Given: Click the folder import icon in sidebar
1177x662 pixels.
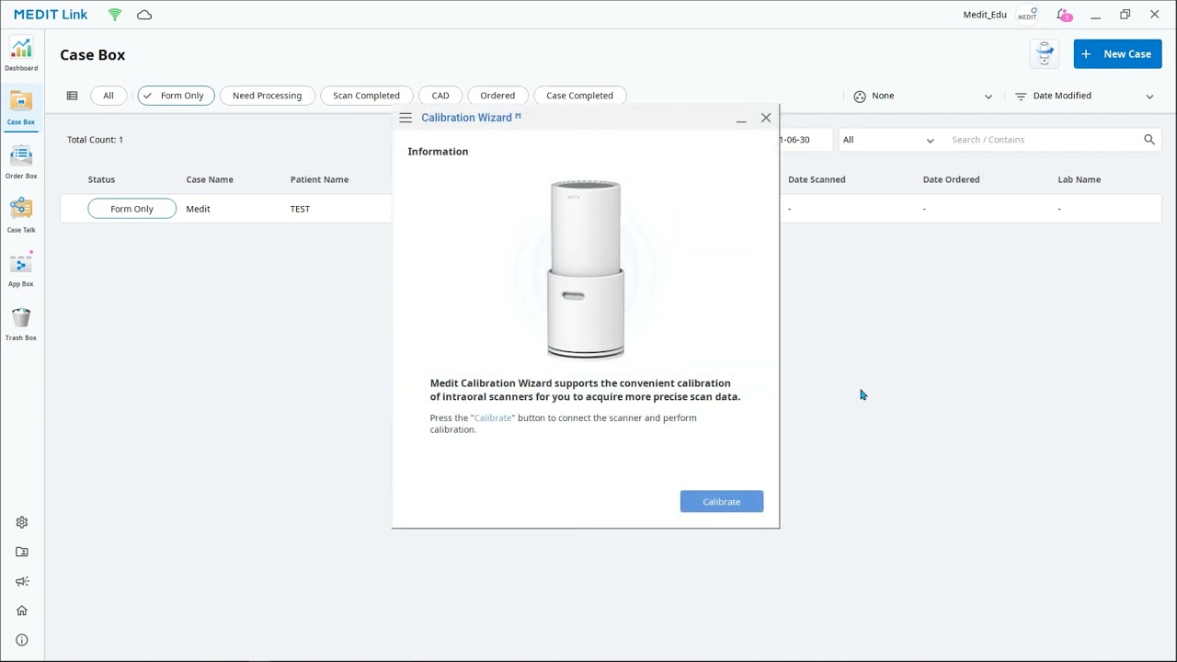Looking at the screenshot, I should [22, 552].
